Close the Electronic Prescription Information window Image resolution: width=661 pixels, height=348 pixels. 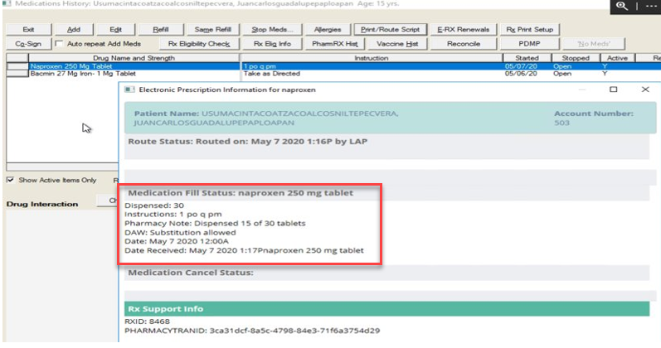[645, 89]
